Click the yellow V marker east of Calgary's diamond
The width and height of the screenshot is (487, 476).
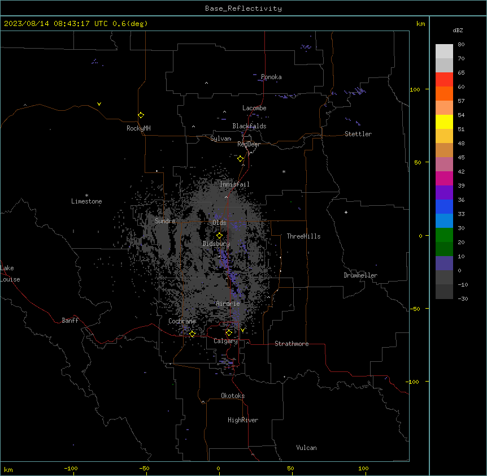click(242, 330)
